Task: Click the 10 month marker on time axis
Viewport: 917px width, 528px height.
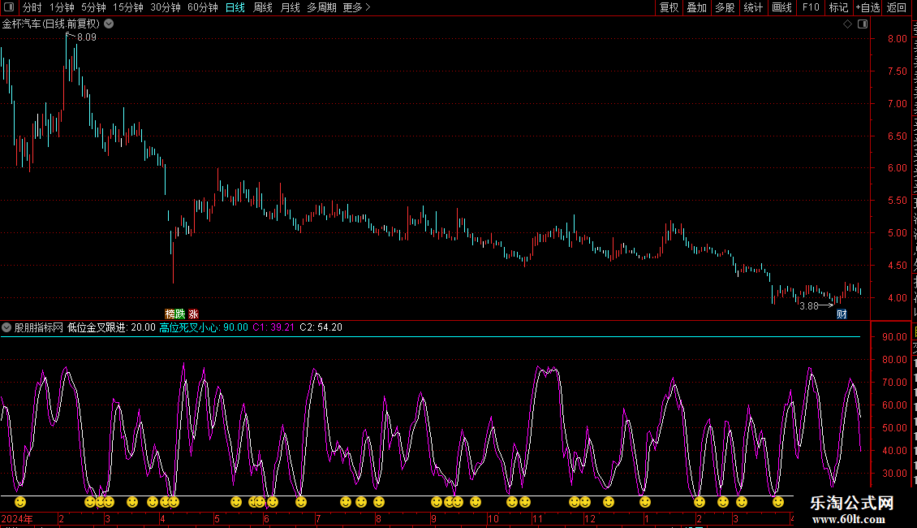Action: click(x=493, y=519)
